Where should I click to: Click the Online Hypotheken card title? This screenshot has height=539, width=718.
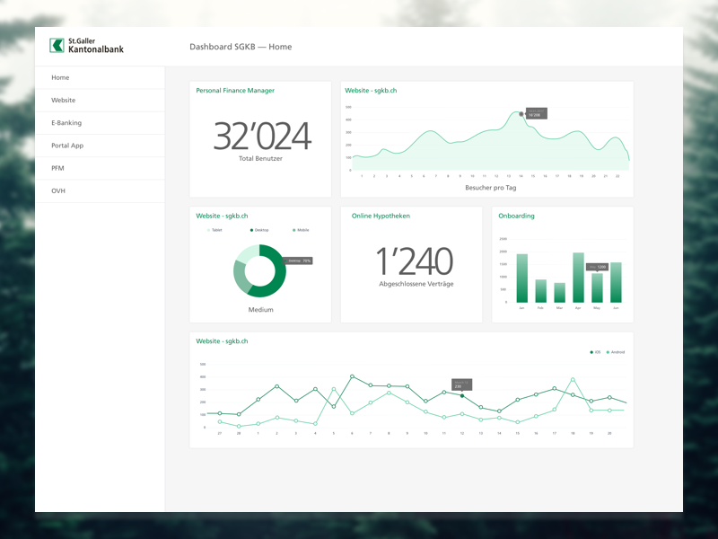tap(381, 216)
